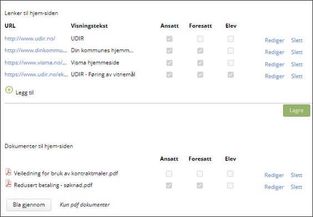The height and width of the screenshot is (217, 313).
Task: Toggle Elev checkbox for Veiledning kontraktmaler.pdf
Action: [x=230, y=174]
